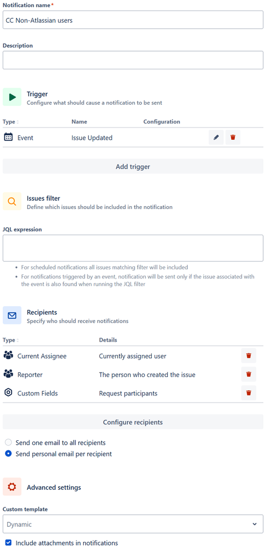Sort recipients by the Type column

coord(11,340)
